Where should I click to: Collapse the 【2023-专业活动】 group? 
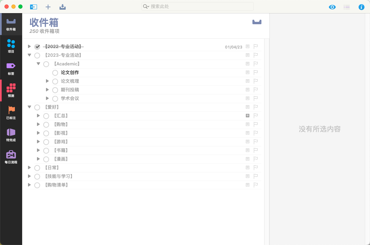click(x=29, y=55)
